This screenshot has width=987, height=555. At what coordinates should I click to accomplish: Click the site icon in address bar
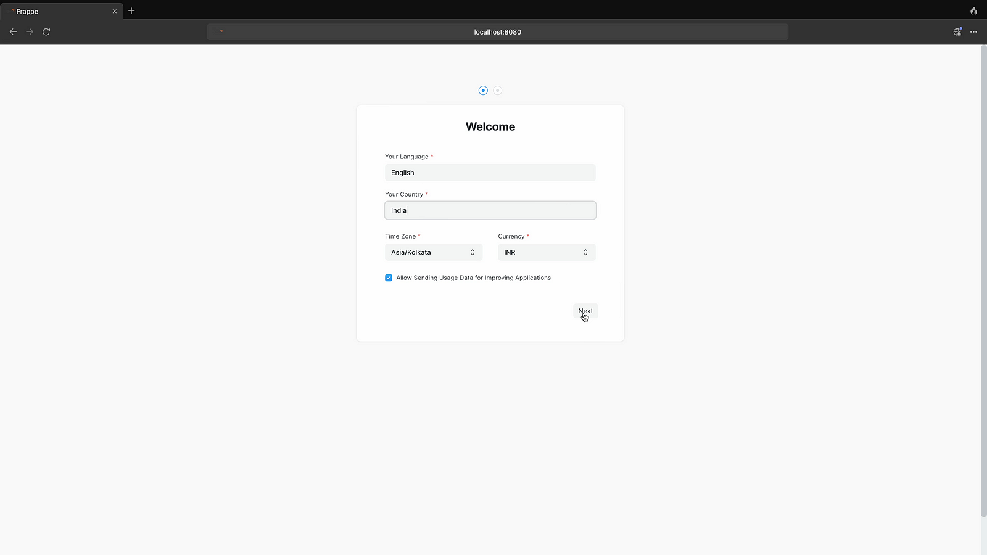pos(221,31)
